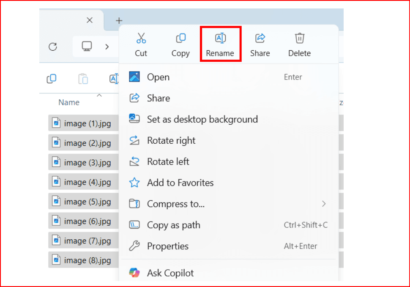The image size is (410, 287).
Task: Click the This PC monitor icon
Action: (87, 46)
